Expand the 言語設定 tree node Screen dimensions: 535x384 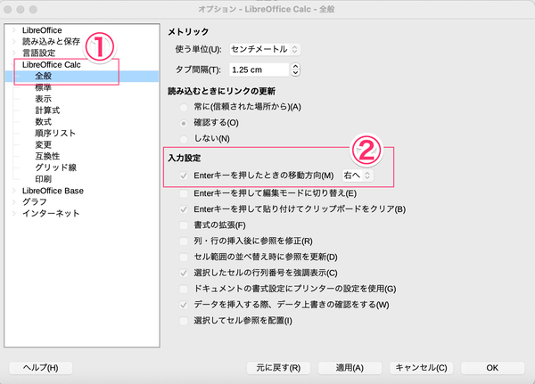14,53
